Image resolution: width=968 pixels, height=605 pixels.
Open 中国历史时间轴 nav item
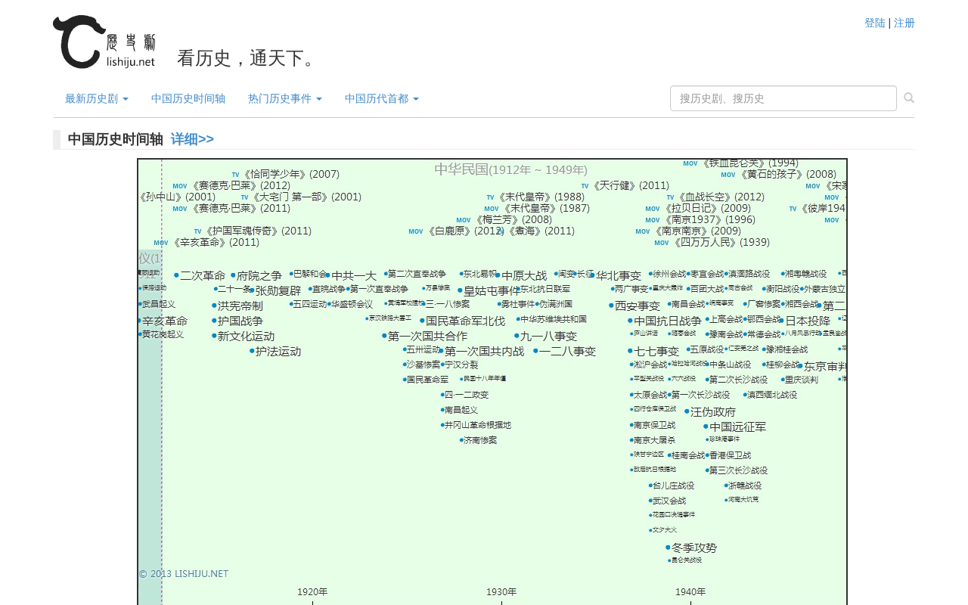[188, 99]
